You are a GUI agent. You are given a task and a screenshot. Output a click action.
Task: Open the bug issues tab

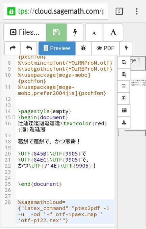pos(83,48)
